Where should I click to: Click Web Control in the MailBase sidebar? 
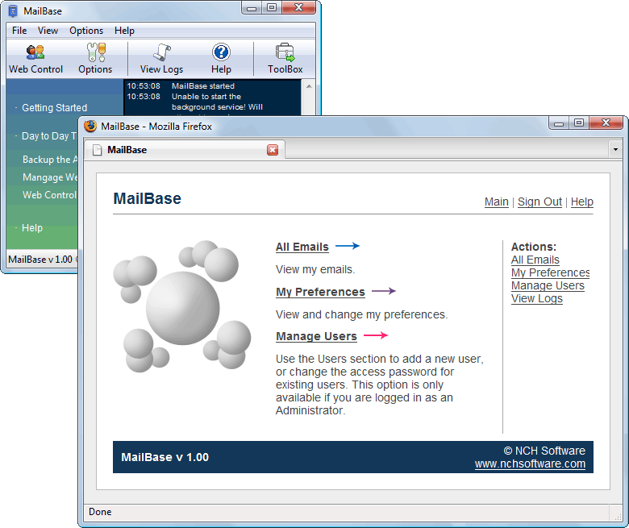click(49, 195)
